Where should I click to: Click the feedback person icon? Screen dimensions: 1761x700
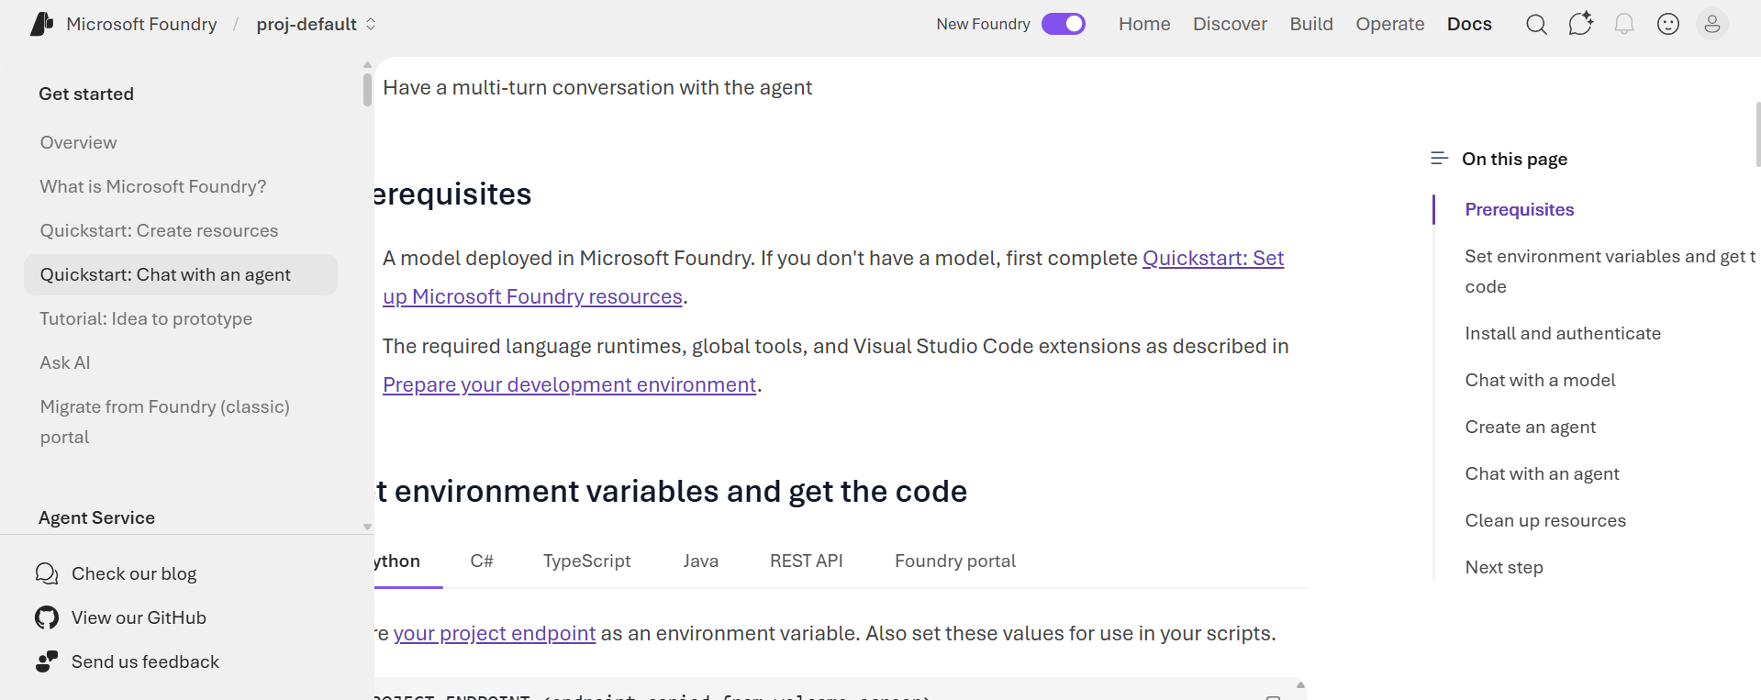(x=47, y=661)
